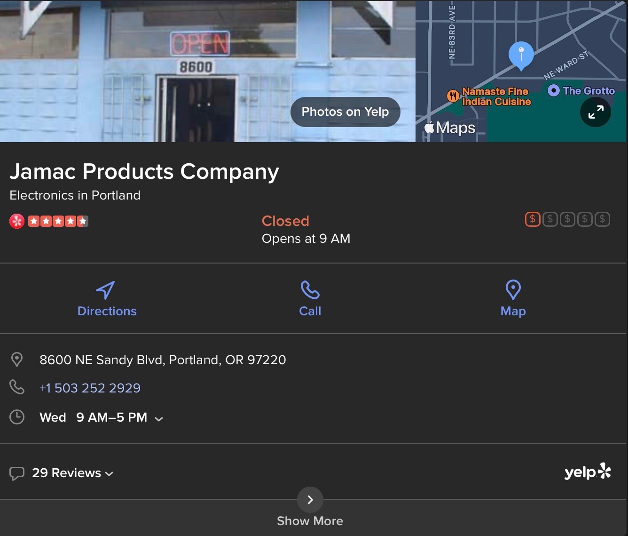Click the storefront photo with OPEN sign
This screenshot has height=536, width=628.
(208, 71)
